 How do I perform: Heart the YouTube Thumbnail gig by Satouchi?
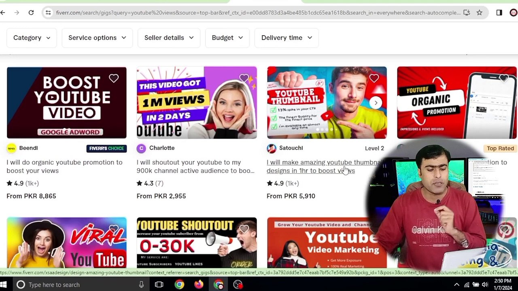[x=374, y=78]
